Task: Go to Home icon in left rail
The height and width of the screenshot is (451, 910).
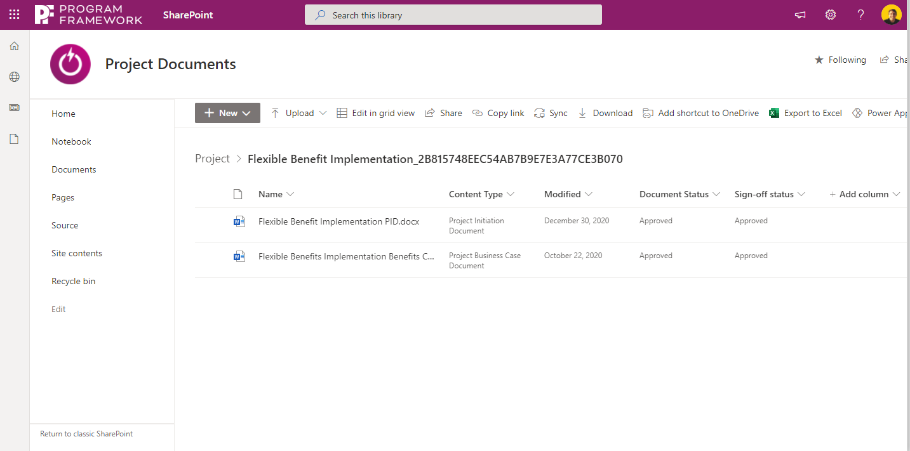Action: [x=14, y=46]
